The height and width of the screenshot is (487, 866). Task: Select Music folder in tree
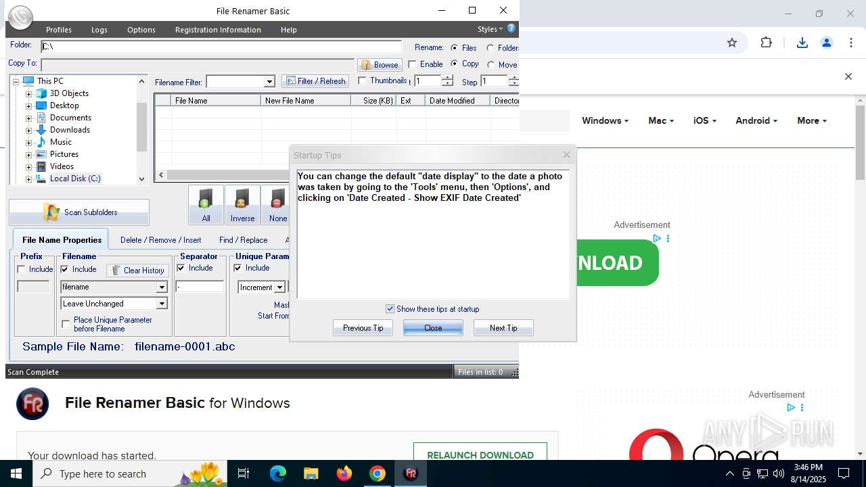[60, 142]
